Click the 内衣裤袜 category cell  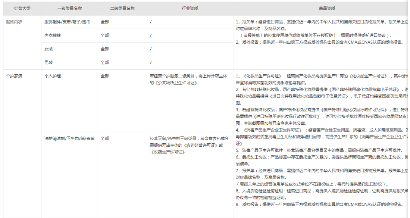point(70,36)
